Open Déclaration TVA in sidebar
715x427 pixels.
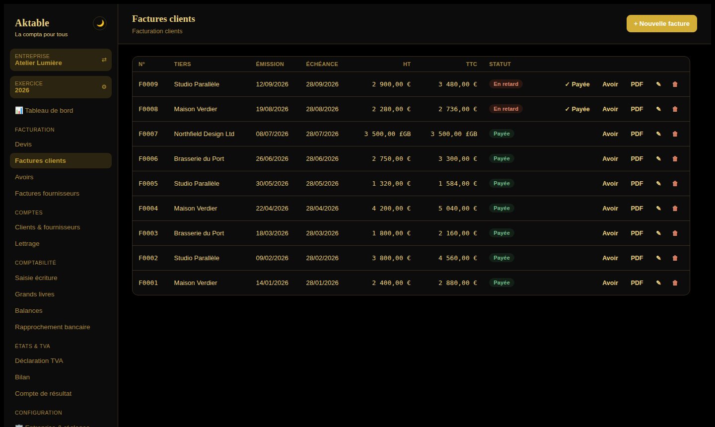coord(61,360)
